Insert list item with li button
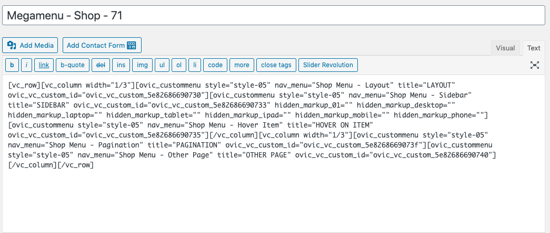Viewport: 550px width, 233px height. pyautogui.click(x=195, y=65)
